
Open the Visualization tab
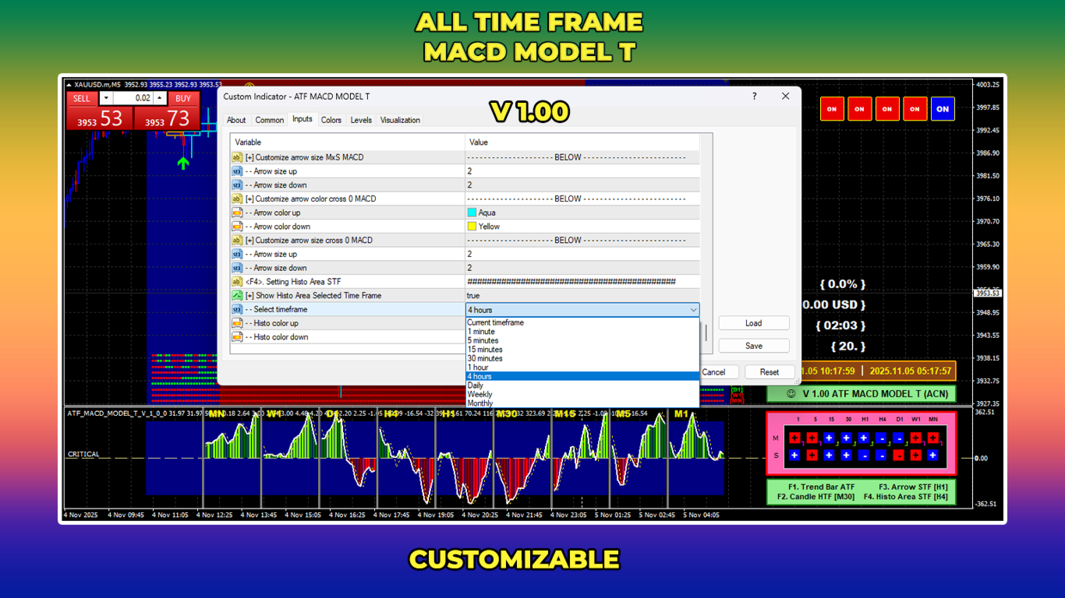tap(400, 120)
